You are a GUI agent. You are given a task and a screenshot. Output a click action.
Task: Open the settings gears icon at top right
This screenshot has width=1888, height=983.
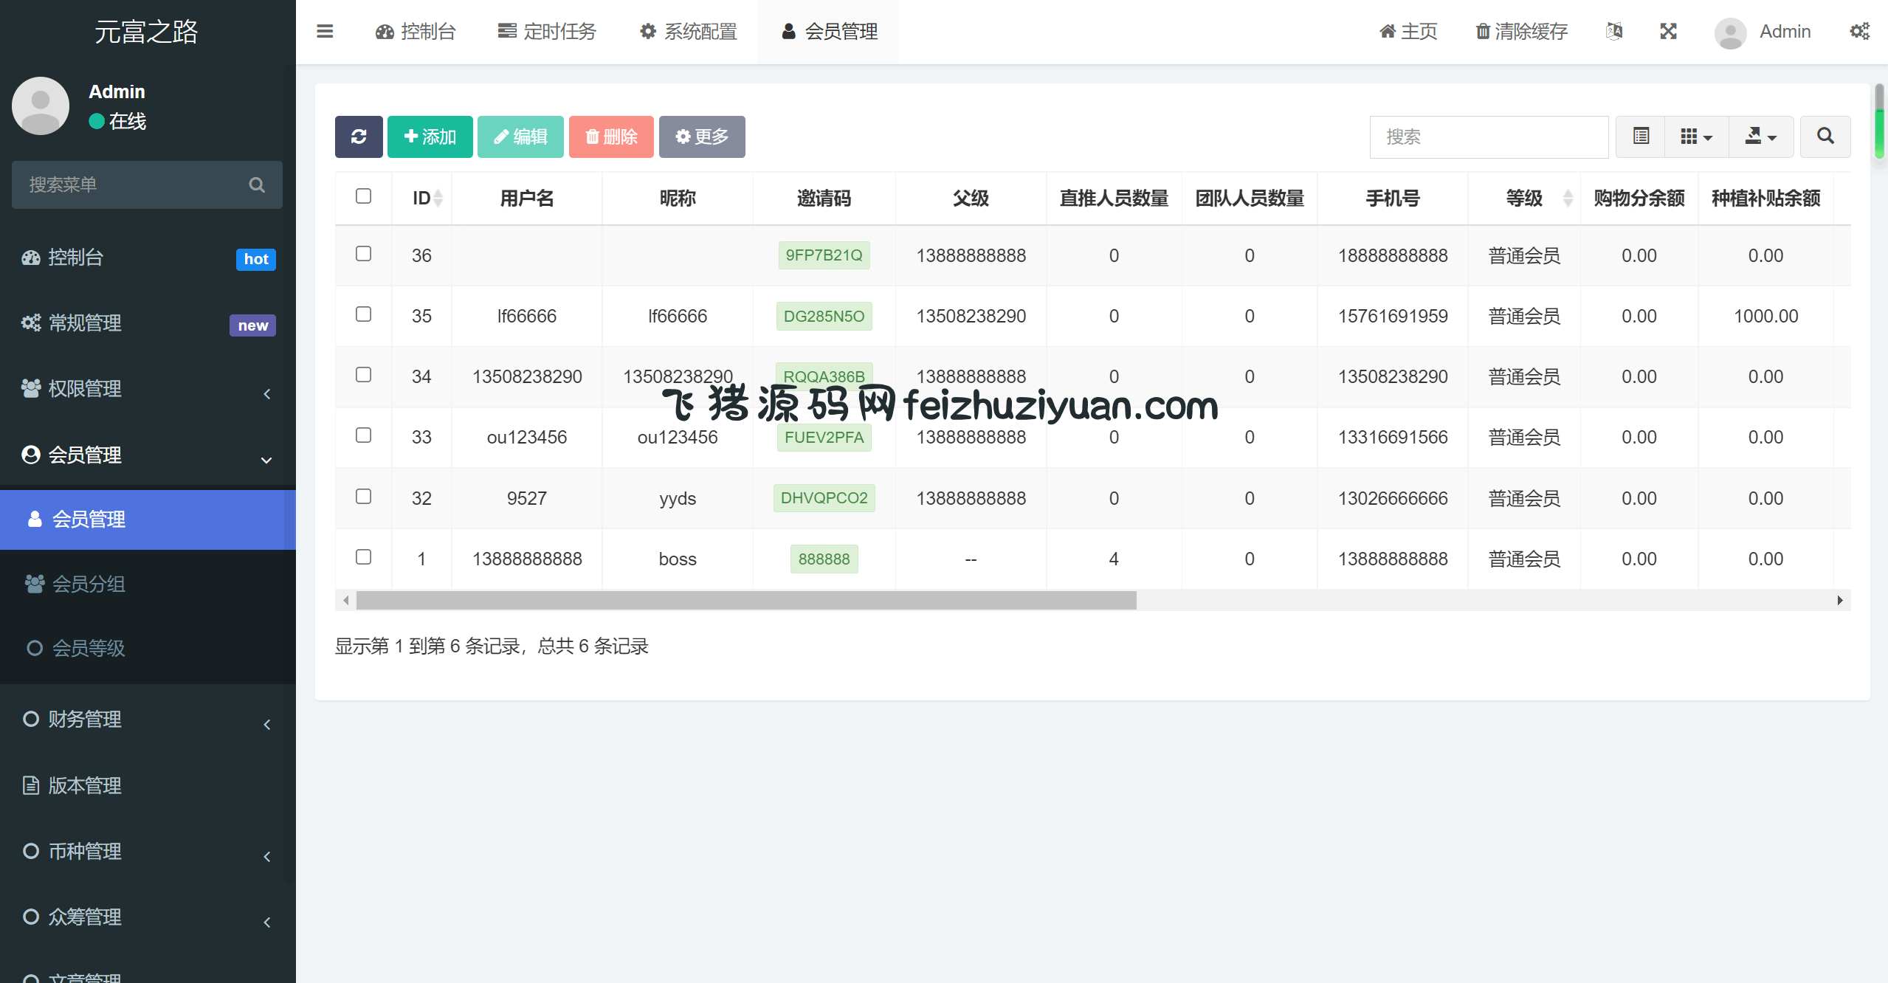(x=1859, y=32)
